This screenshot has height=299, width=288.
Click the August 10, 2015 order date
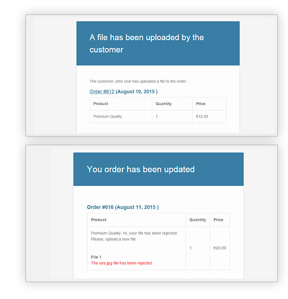[137, 91]
